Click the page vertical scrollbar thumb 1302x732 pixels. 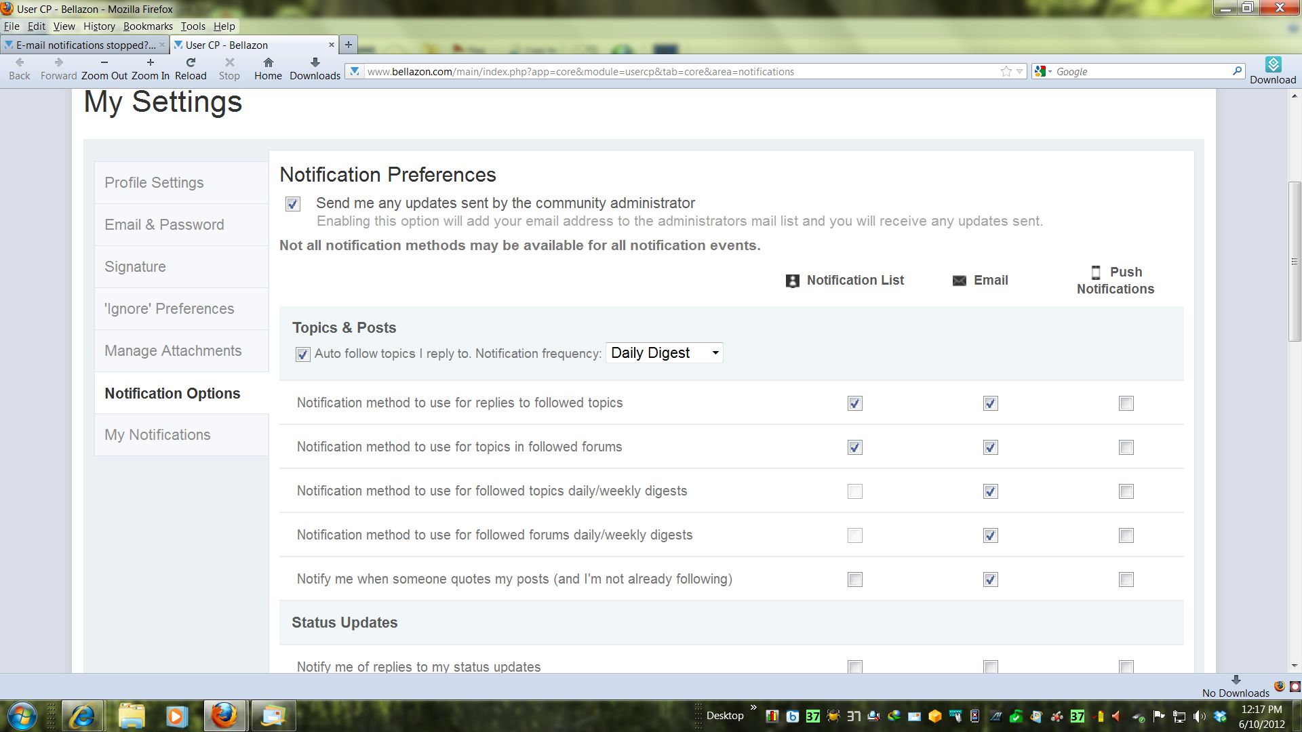pos(1294,261)
